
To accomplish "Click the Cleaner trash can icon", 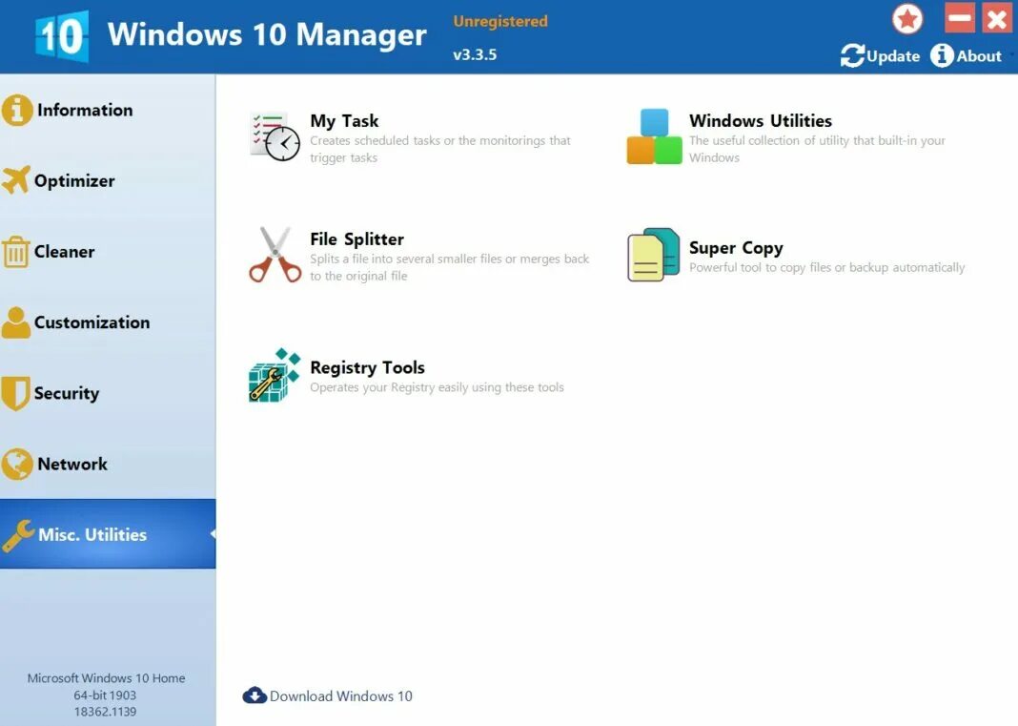I will coord(15,252).
